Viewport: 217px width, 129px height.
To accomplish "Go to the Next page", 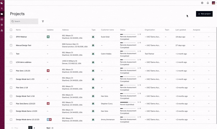I will click(x=50, y=128).
